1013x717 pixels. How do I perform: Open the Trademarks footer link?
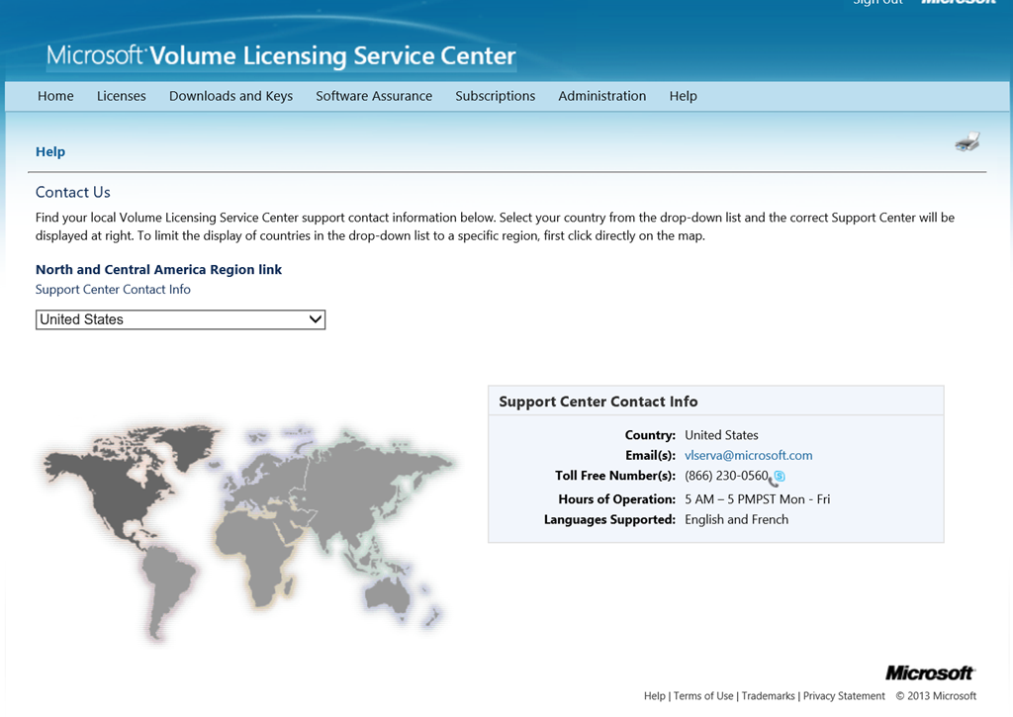[768, 696]
